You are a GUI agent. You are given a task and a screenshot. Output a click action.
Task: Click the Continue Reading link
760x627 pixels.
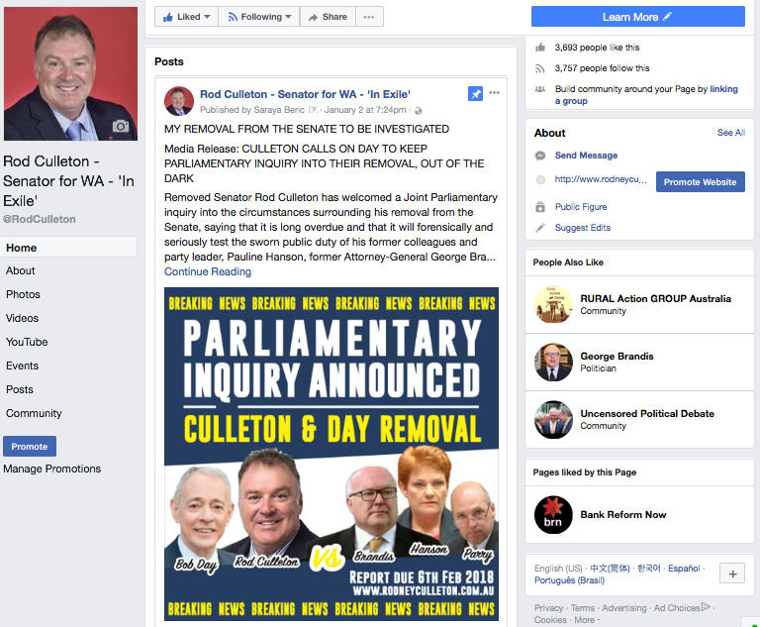[208, 271]
